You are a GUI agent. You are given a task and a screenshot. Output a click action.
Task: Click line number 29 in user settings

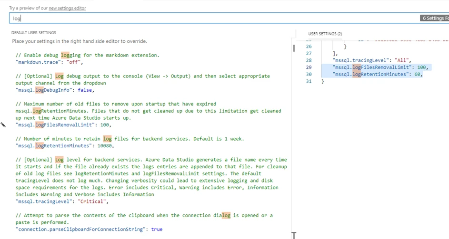[309, 67]
